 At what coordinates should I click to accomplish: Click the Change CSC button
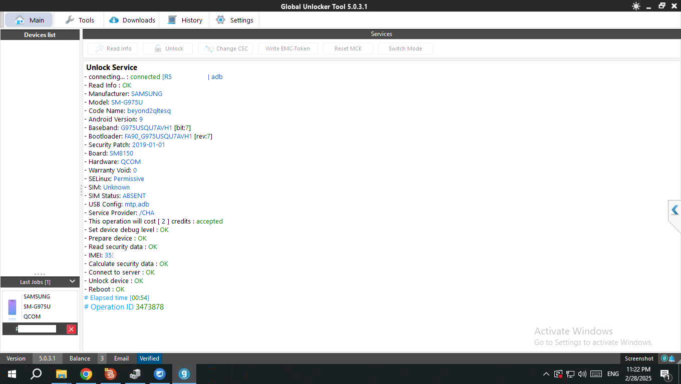coord(225,48)
